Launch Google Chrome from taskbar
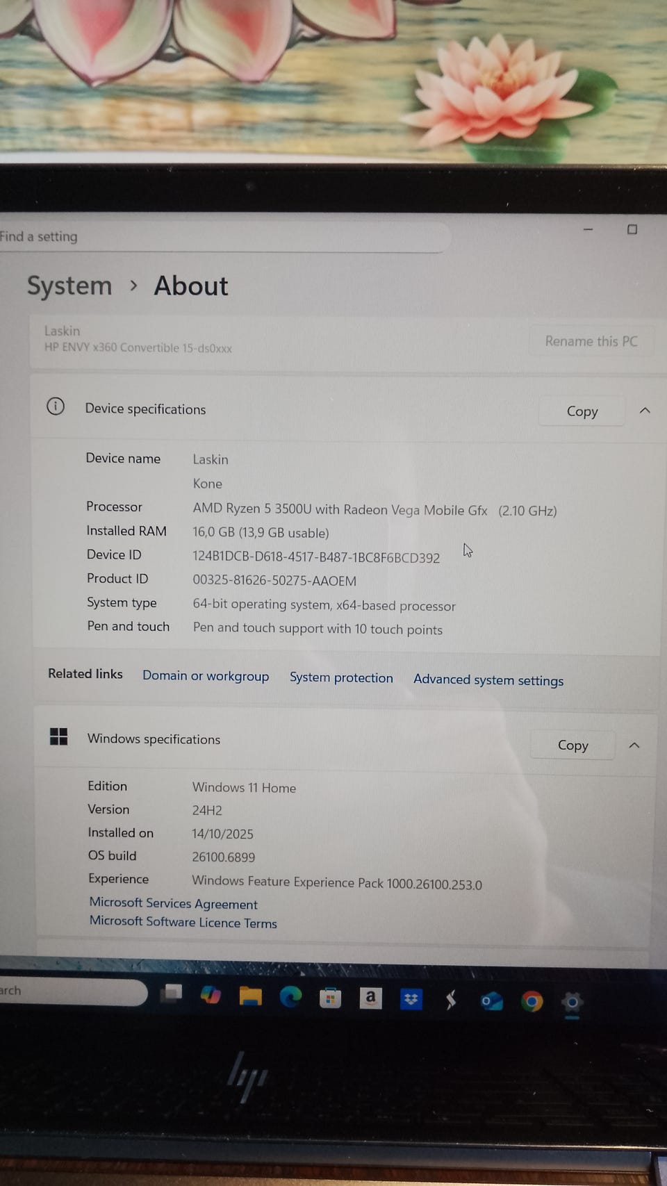Screen dimensions: 667x1186 (532, 1002)
